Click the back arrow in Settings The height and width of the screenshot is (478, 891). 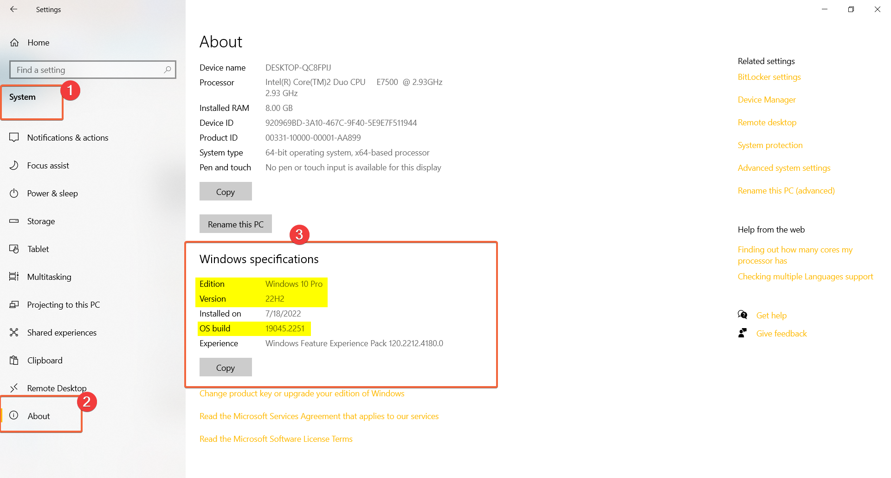[13, 9]
